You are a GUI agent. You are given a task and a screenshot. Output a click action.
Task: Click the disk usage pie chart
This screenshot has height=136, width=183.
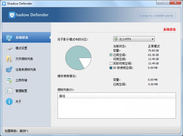pyautogui.click(x=78, y=58)
